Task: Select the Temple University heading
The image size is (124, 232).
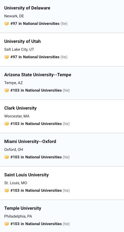Action: pyautogui.click(x=23, y=208)
